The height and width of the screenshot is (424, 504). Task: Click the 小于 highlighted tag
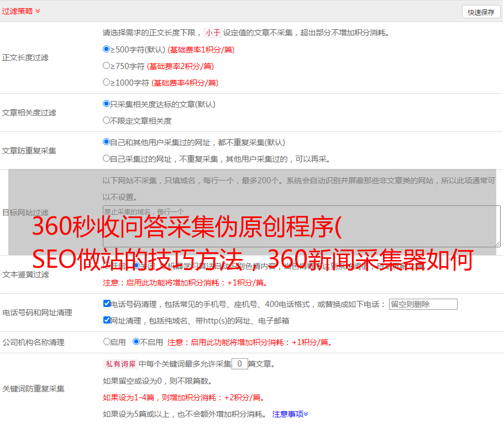click(213, 33)
